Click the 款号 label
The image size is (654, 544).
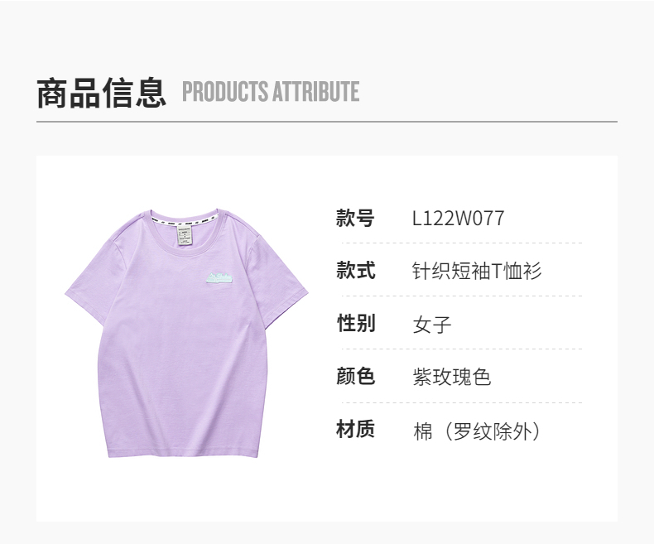pyautogui.click(x=355, y=218)
